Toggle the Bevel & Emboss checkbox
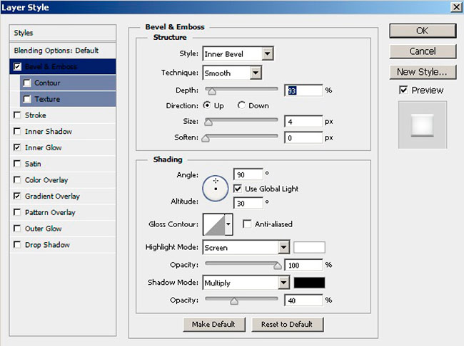This screenshot has width=464, height=346. 17,66
